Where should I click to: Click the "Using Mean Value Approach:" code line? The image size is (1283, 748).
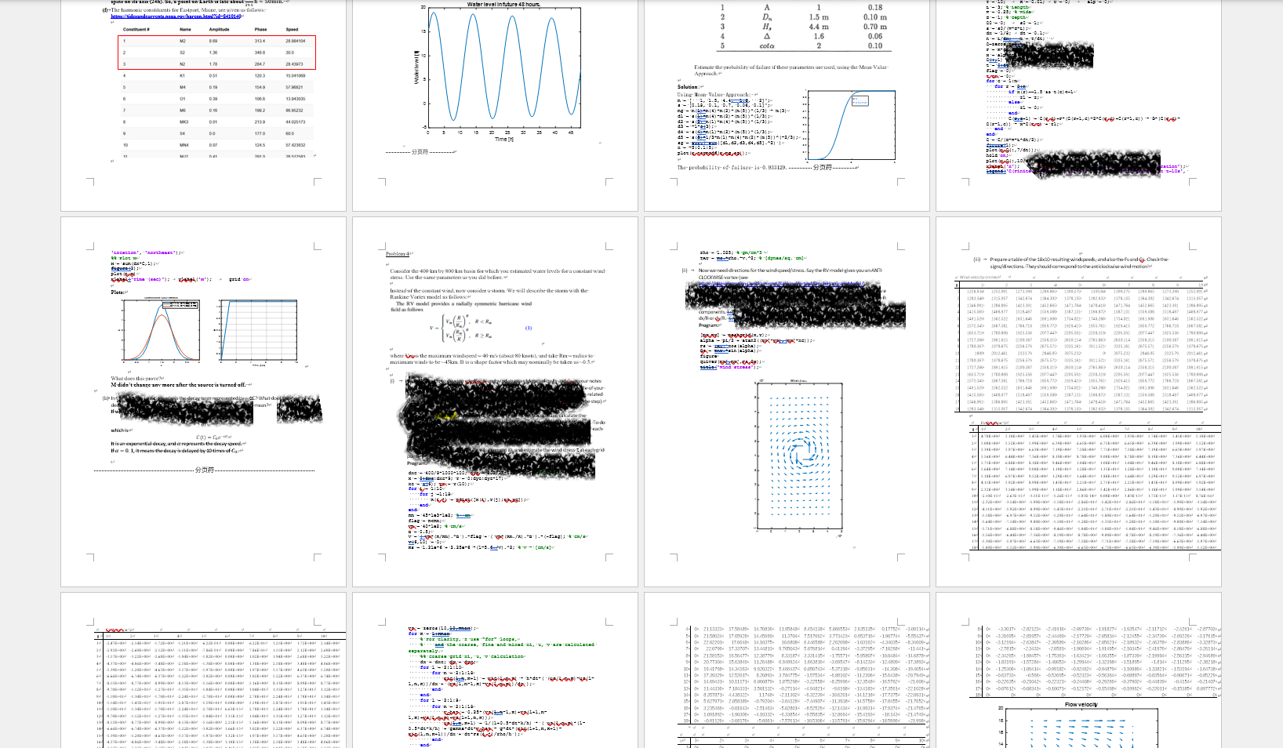[x=714, y=95]
